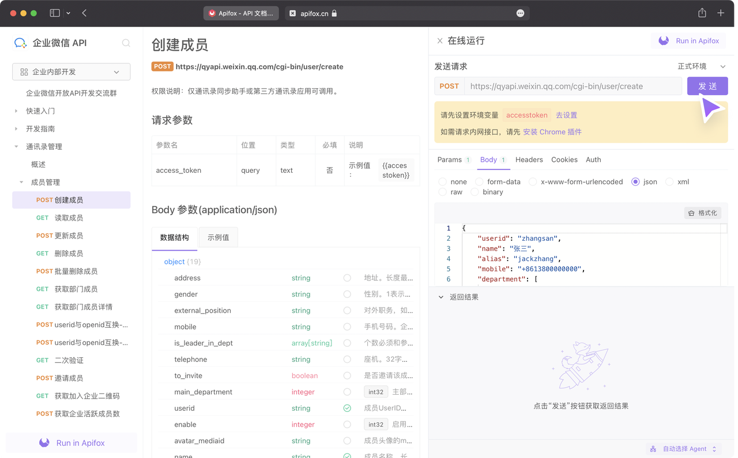Click the 安装 Chrome 插件 link

tap(552, 132)
